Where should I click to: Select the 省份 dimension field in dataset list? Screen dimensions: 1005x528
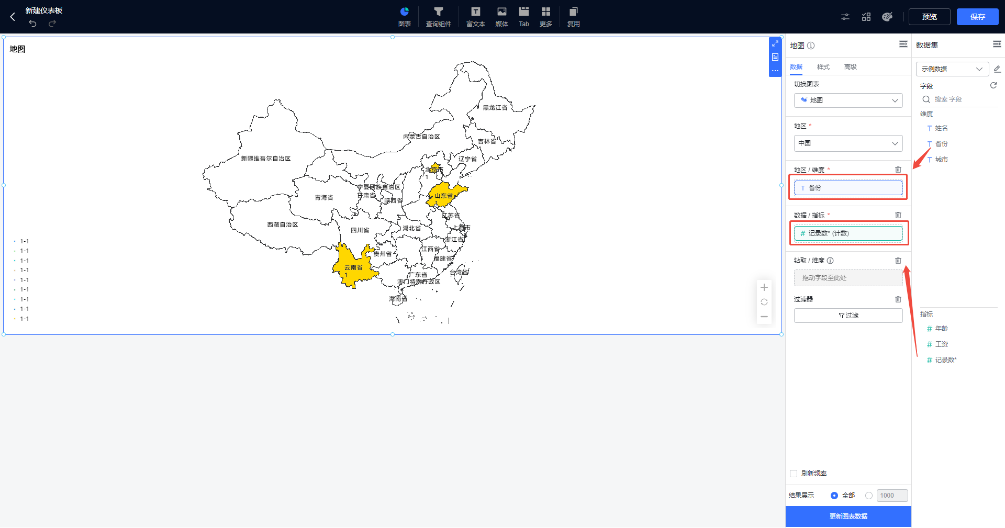click(941, 144)
